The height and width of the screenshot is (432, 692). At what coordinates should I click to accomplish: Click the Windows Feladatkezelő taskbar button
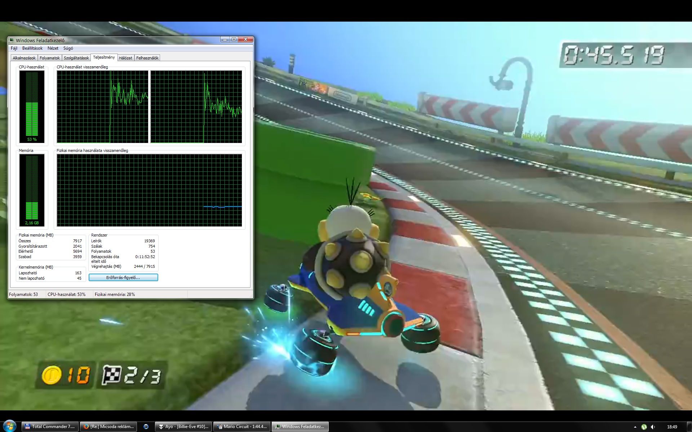click(300, 427)
